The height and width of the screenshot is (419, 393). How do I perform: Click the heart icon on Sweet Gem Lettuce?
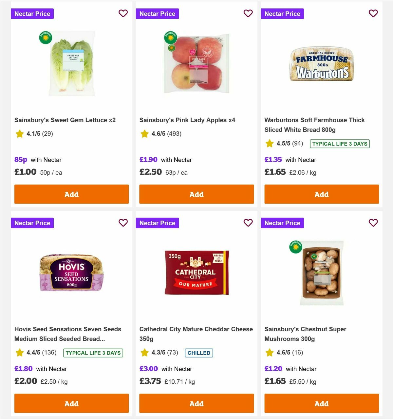[x=123, y=13]
